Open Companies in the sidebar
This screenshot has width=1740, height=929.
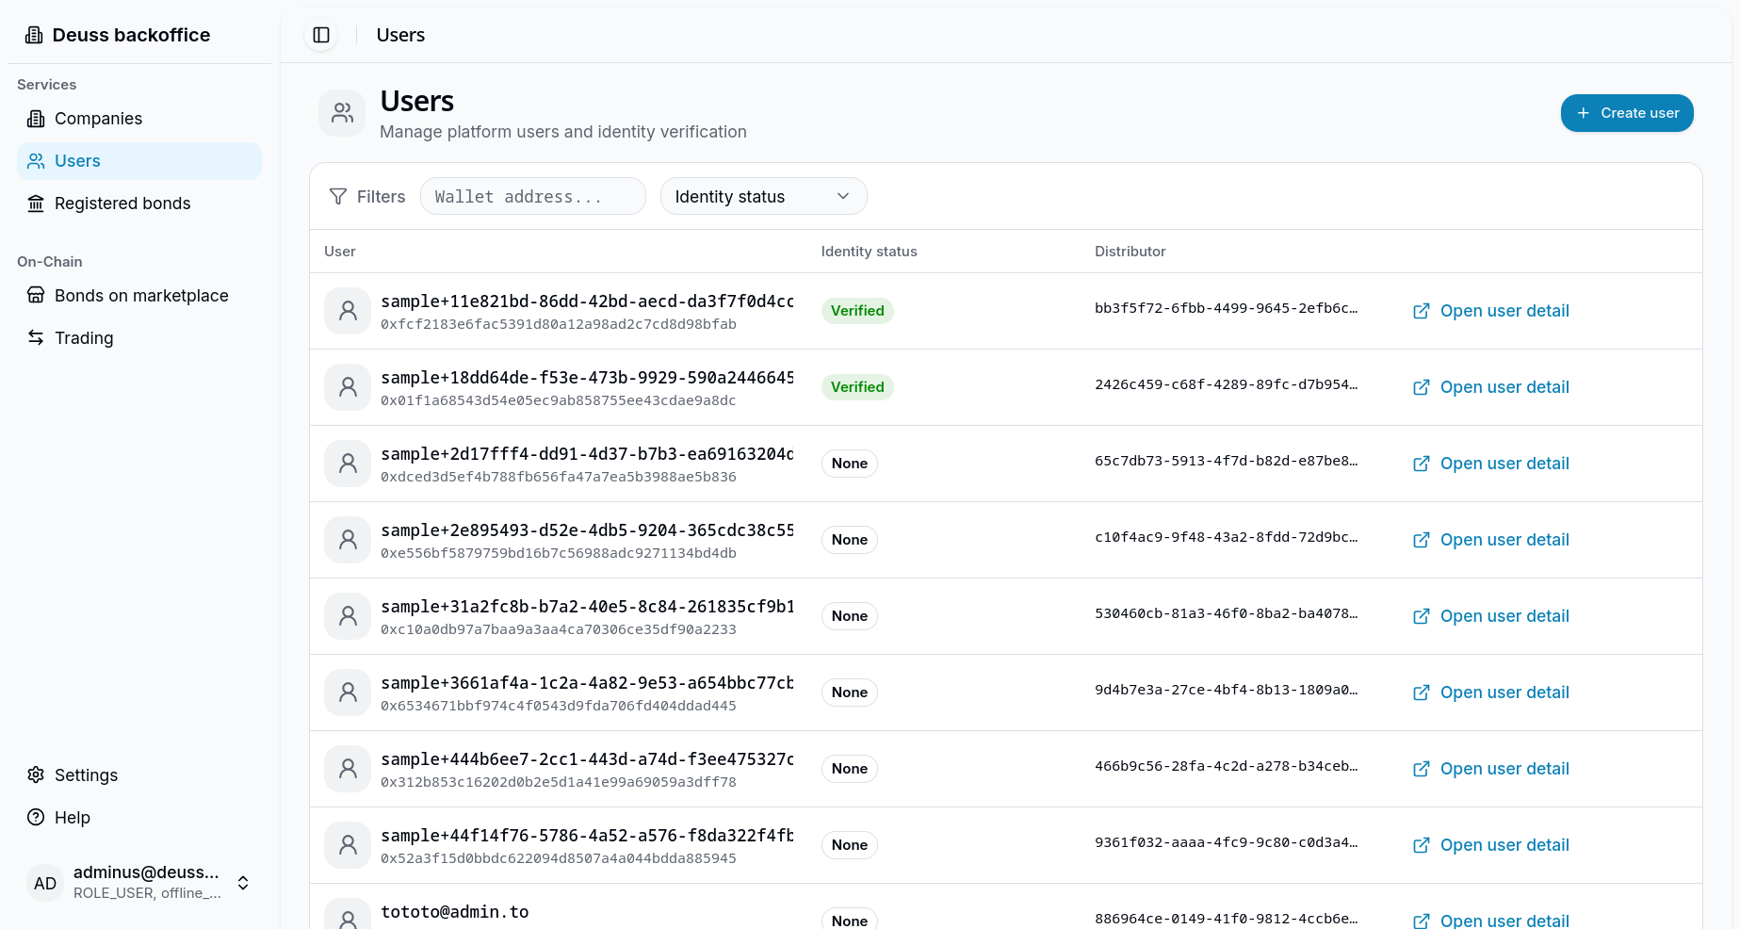139,119
